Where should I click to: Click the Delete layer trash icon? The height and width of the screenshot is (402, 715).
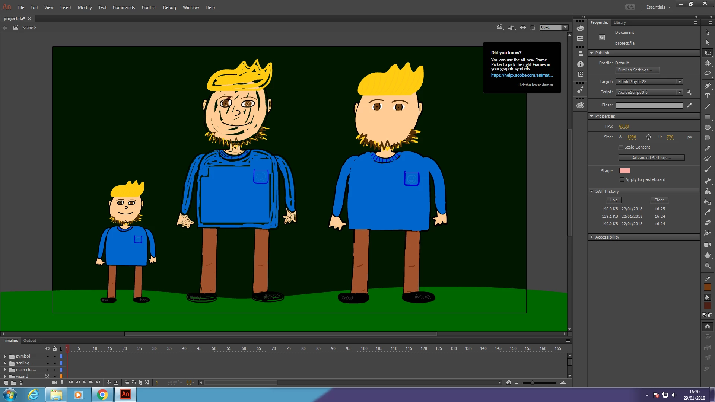click(21, 383)
